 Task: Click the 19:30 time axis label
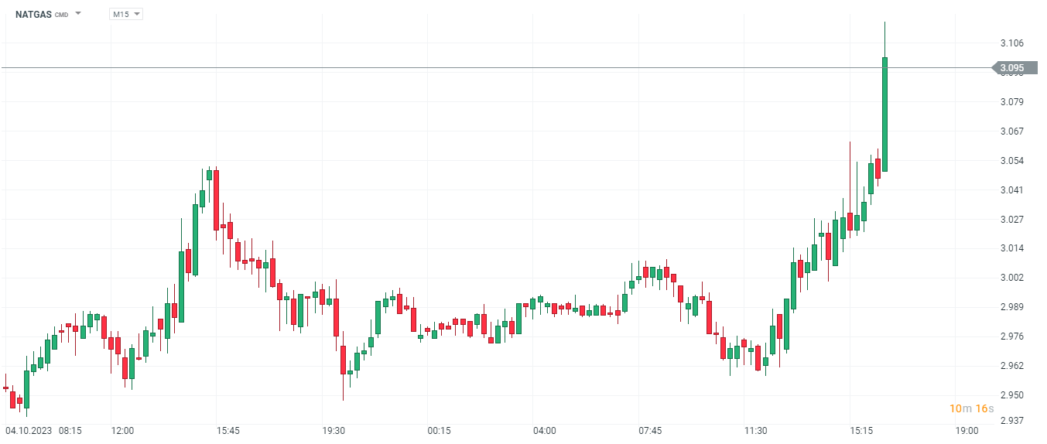(x=334, y=430)
